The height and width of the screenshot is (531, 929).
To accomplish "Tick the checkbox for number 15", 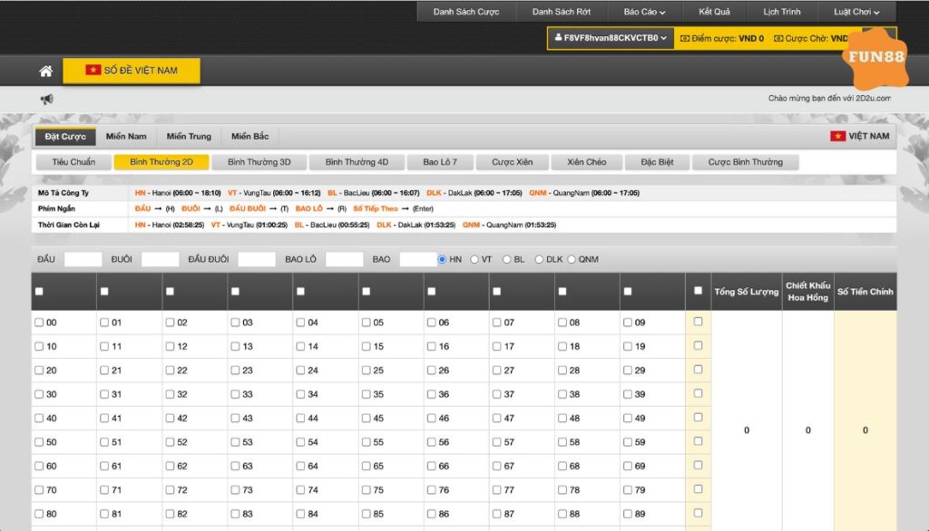I will point(367,346).
